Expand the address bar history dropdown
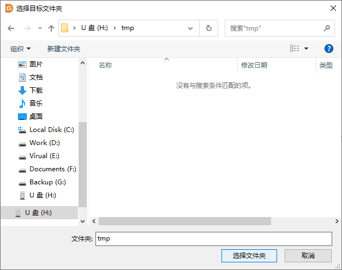This screenshot has height=270, width=342. pos(190,28)
